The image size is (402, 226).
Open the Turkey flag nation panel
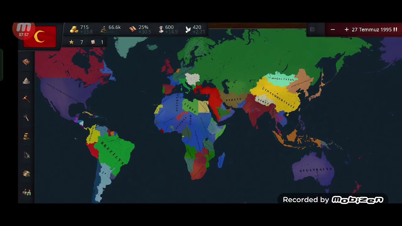40,37
